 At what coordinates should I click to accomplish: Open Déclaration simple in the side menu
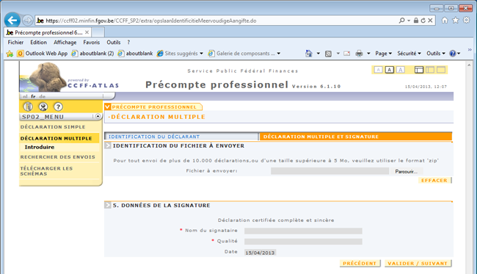tap(53, 127)
